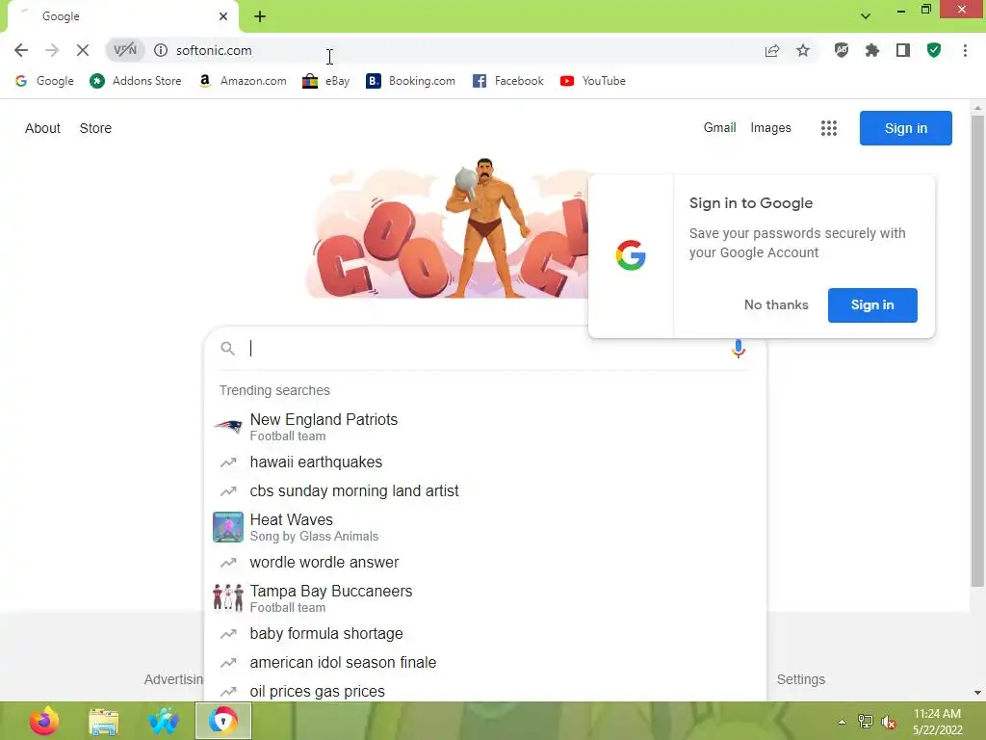Go back with the back arrow
986x740 pixels.
21,50
